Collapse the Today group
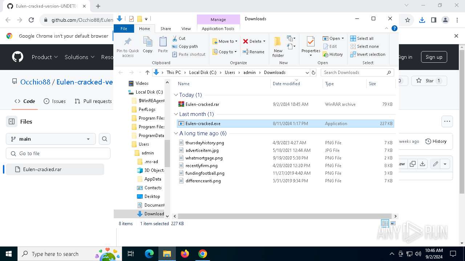Image resolution: width=465 pixels, height=261 pixels. point(176,95)
